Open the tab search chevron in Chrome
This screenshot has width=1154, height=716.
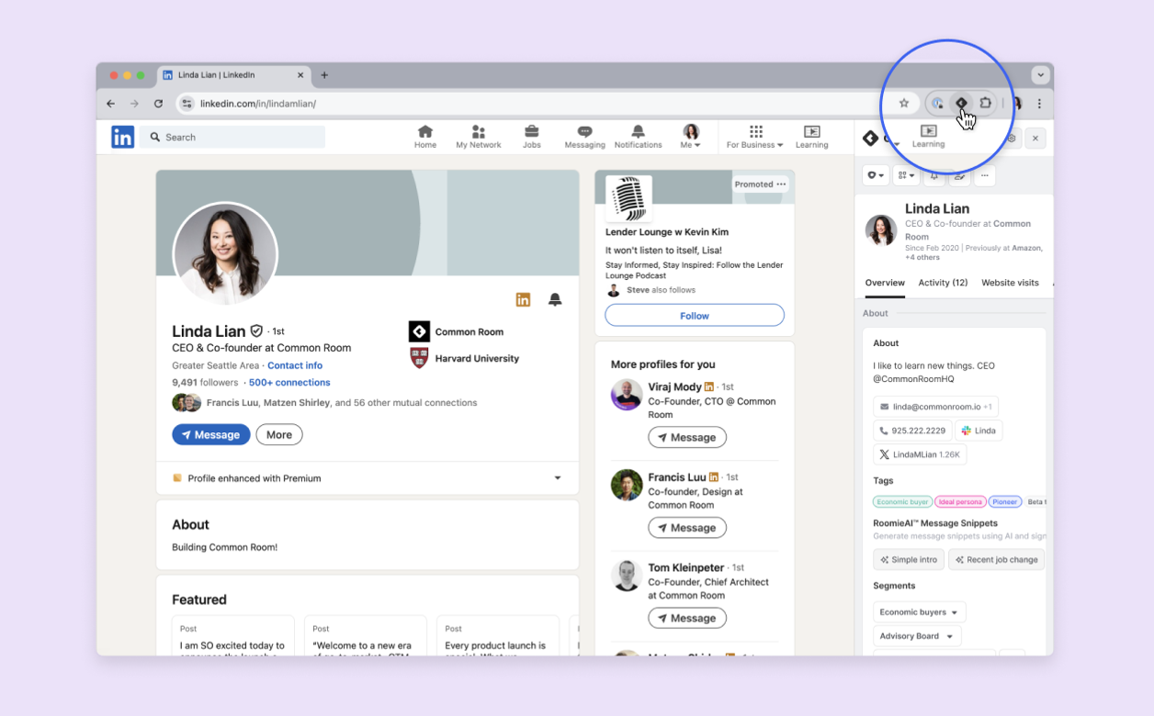click(x=1040, y=75)
